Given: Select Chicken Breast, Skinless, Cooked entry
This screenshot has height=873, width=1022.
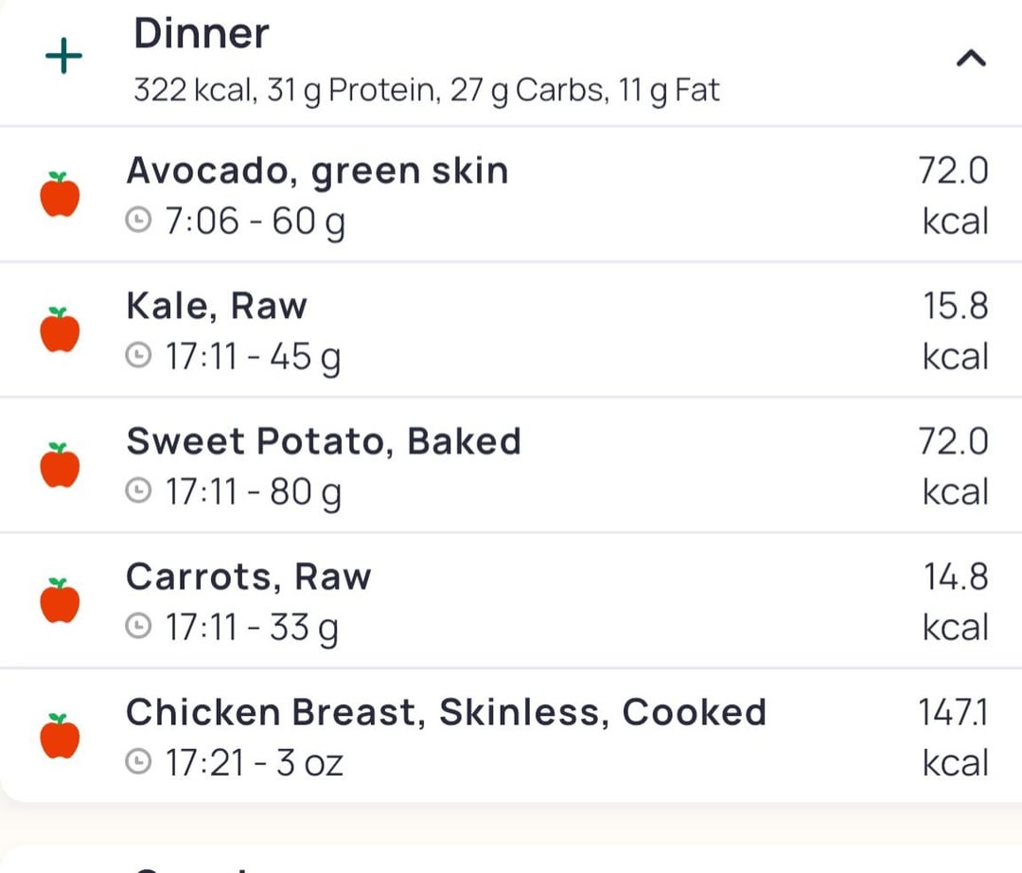Looking at the screenshot, I should click(511, 736).
